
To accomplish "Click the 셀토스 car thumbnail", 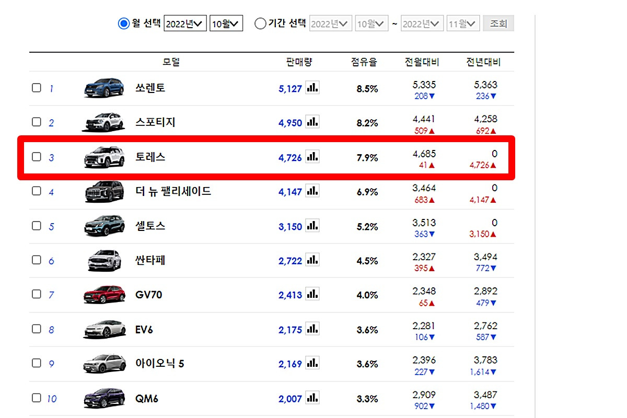I will point(104,226).
